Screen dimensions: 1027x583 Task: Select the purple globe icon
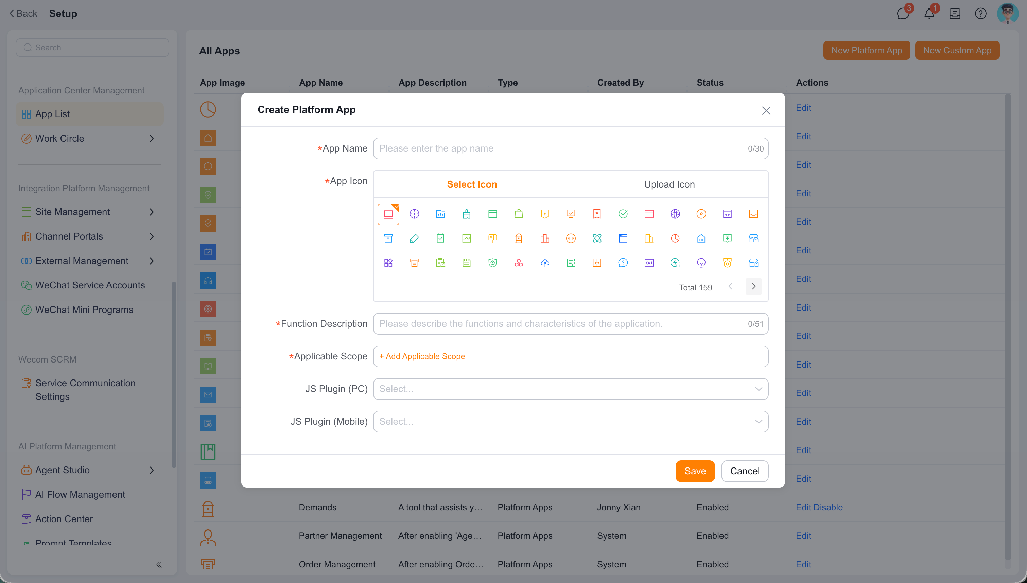pos(675,214)
